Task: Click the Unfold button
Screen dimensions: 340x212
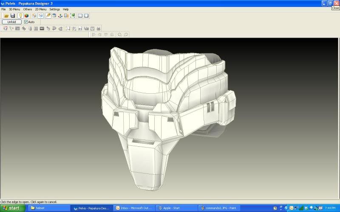Action: tap(12, 22)
